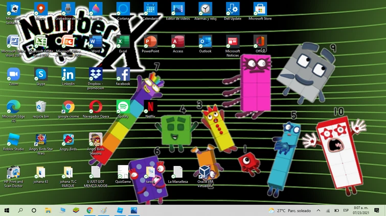
Task: Open Calendario desktop icon
Action: tap(150, 9)
